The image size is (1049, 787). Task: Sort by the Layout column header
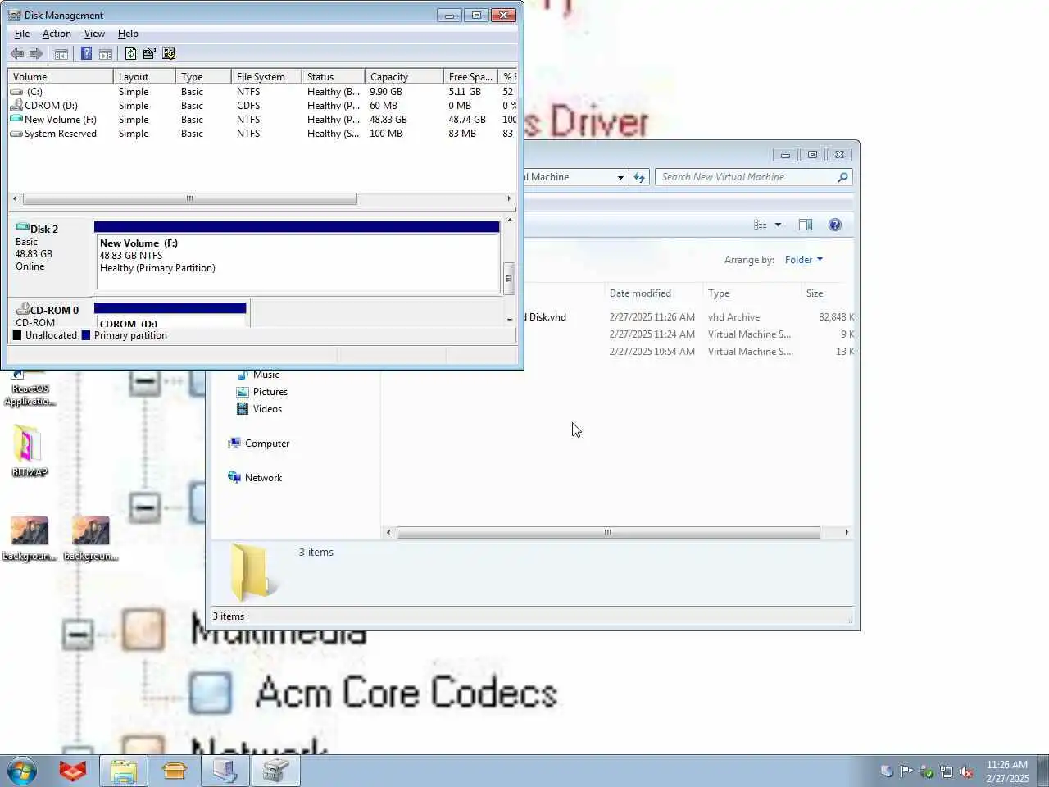click(x=144, y=77)
